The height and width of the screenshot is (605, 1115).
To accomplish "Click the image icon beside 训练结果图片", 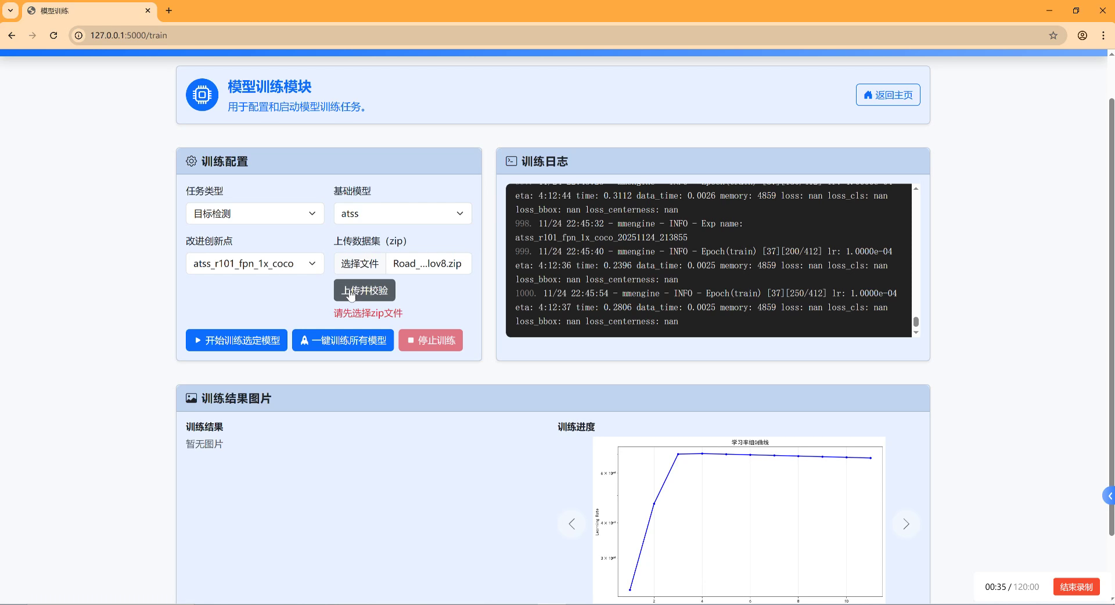I will [191, 398].
